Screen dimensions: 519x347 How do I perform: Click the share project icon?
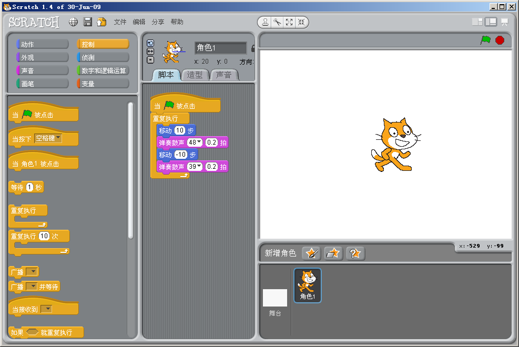(x=101, y=22)
